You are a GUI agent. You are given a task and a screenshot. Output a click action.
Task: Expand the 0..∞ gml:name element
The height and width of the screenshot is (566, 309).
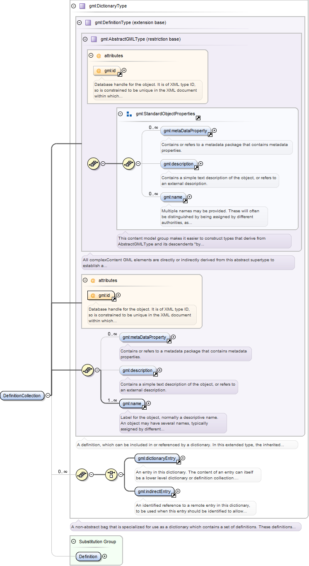click(189, 197)
